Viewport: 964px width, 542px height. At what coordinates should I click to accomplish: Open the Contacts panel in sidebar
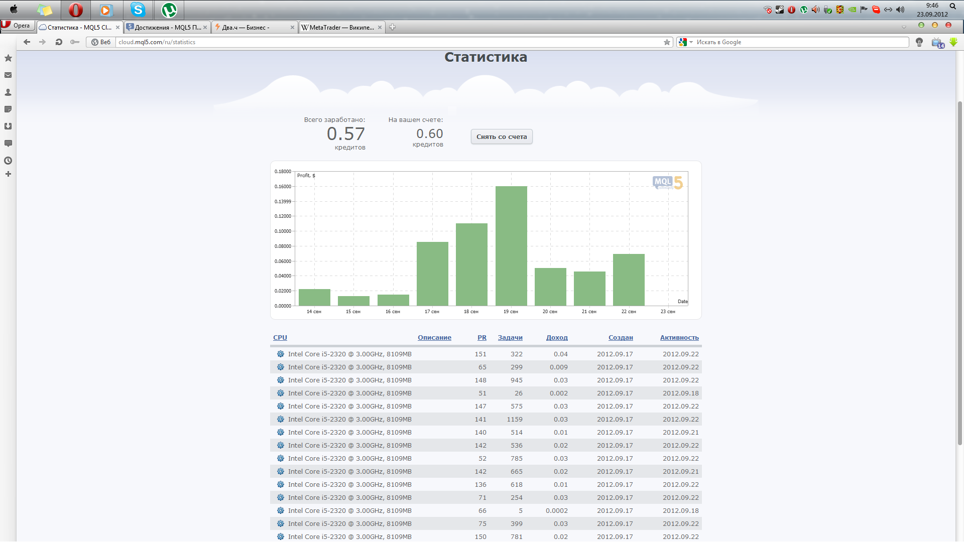click(x=8, y=92)
